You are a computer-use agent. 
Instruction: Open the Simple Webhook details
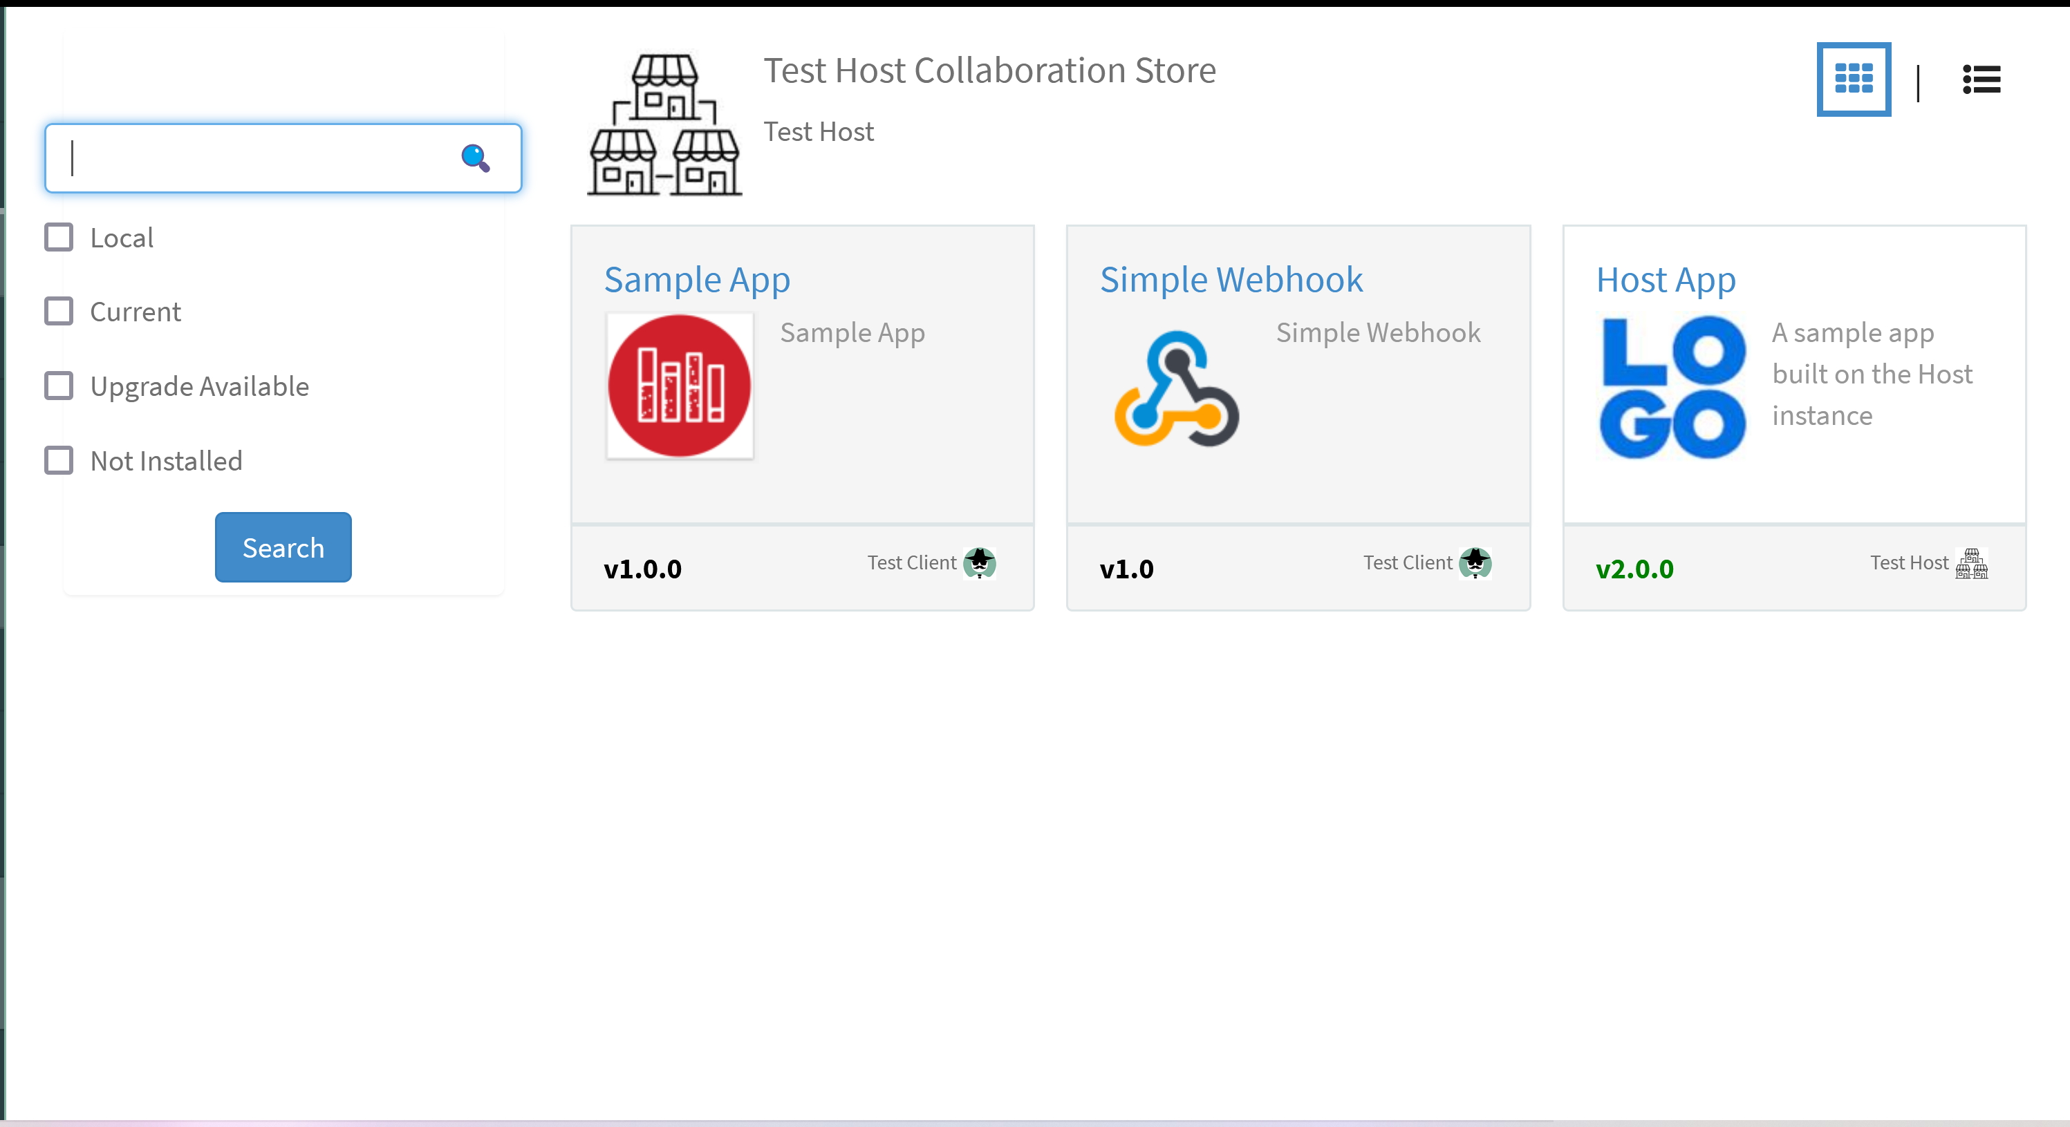[x=1231, y=280]
